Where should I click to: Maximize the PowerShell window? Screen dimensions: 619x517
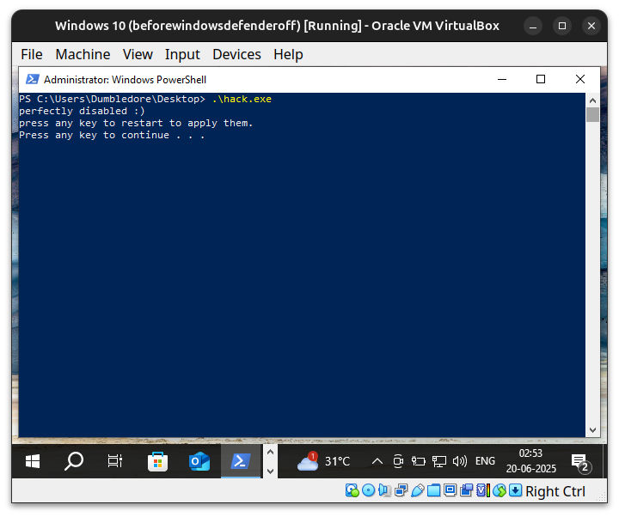[x=541, y=79]
